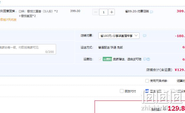Viewport: 185px width, 113px height.
Task: Click the chat bubble icon after 退换货可赔
Action: [145, 59]
